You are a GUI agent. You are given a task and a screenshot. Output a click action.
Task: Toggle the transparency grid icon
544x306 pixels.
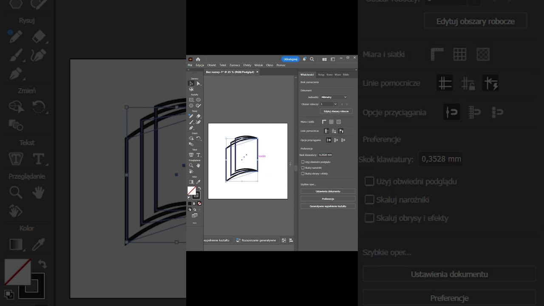pos(339,122)
